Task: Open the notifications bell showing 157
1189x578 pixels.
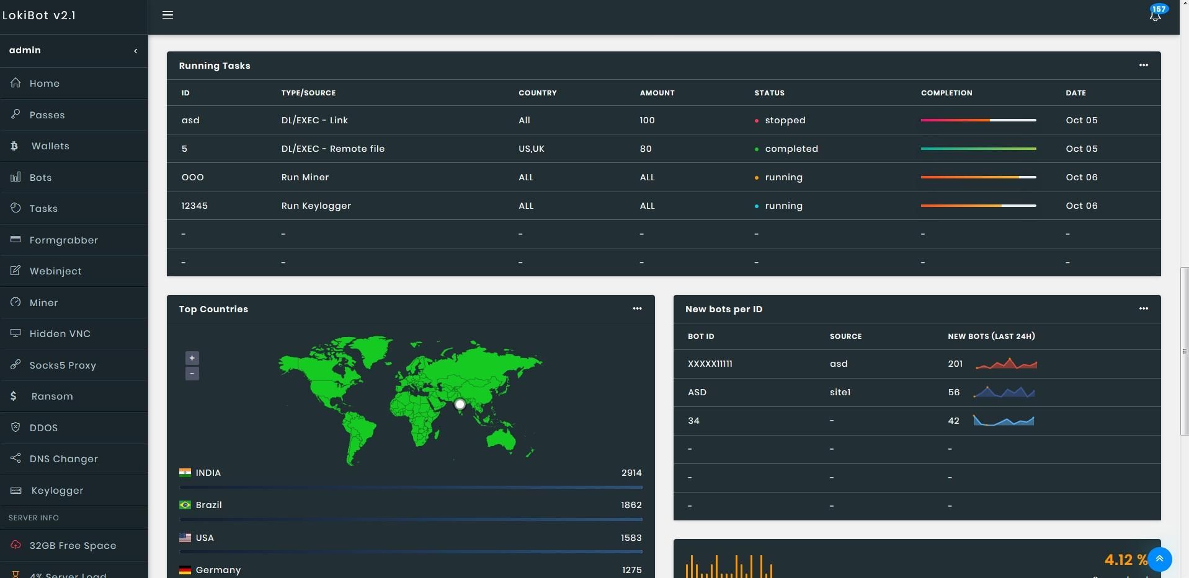Action: (x=1155, y=15)
